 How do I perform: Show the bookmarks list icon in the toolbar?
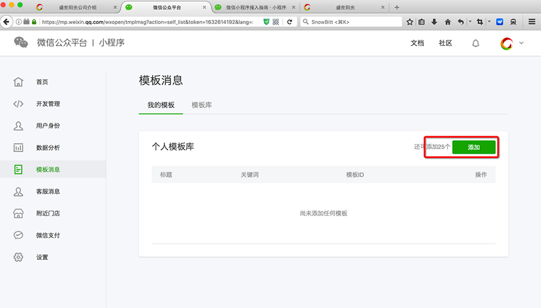coord(421,22)
